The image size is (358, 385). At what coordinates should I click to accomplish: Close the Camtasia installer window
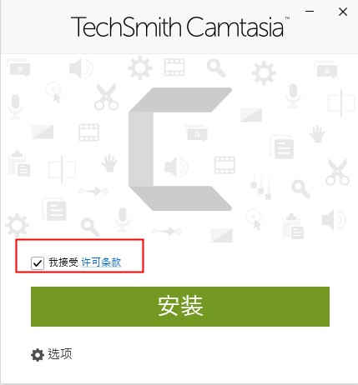click(x=343, y=12)
